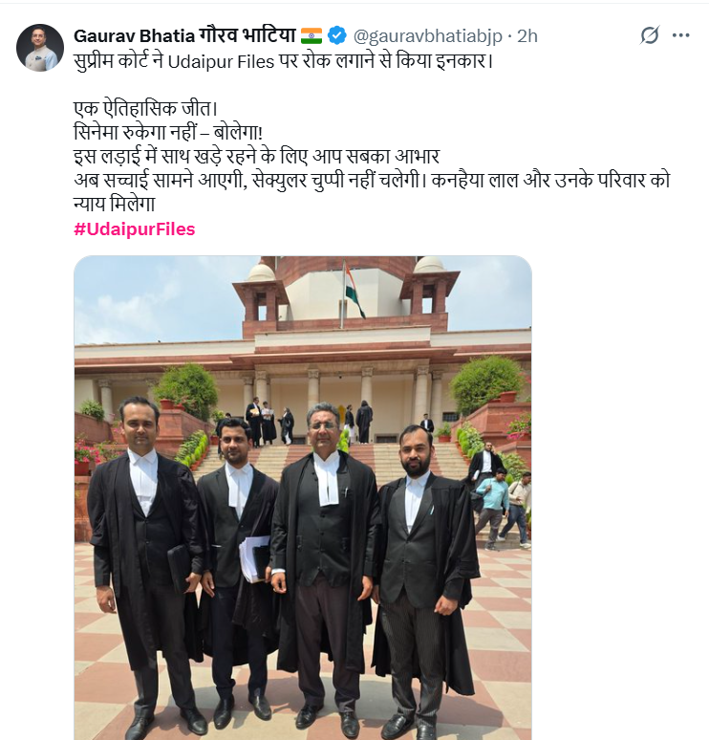Click the Grok explain post icon
This screenshot has width=709, height=740.
pos(649,35)
